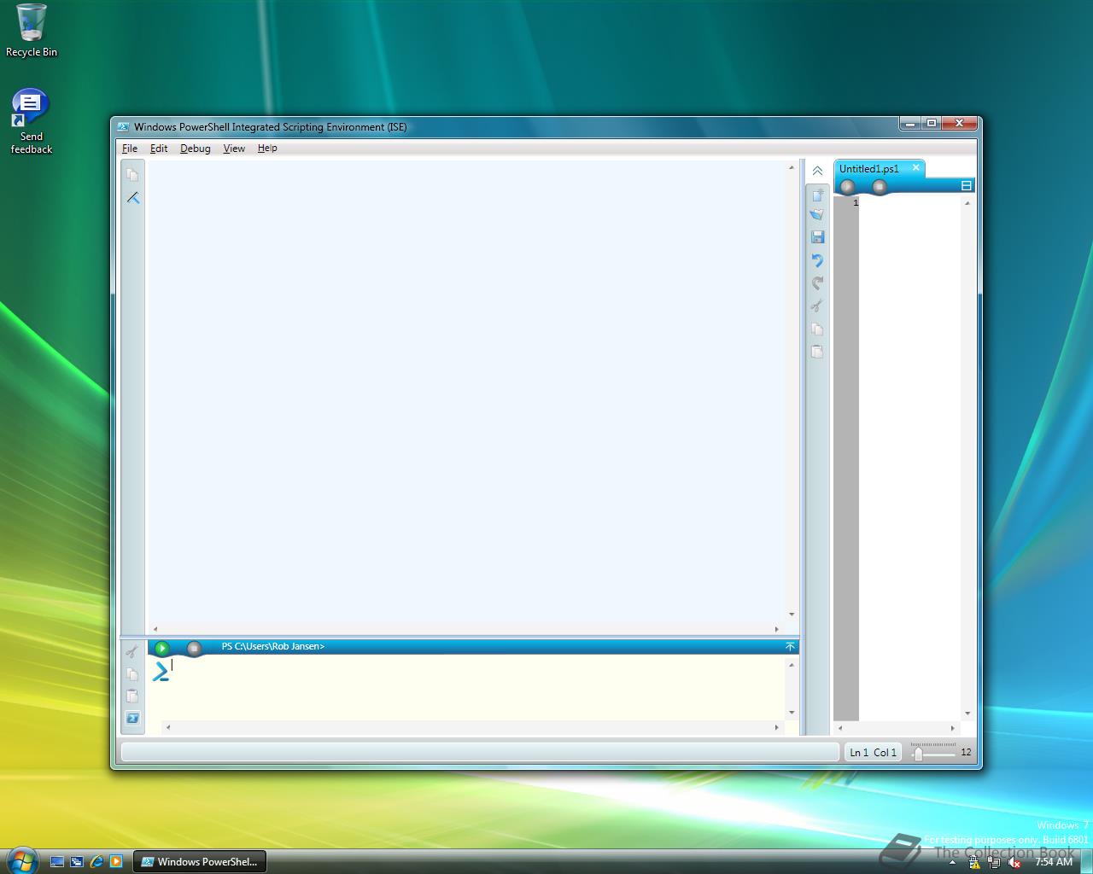Open the Edit menu
Viewport: 1093px width, 874px height.
point(159,149)
